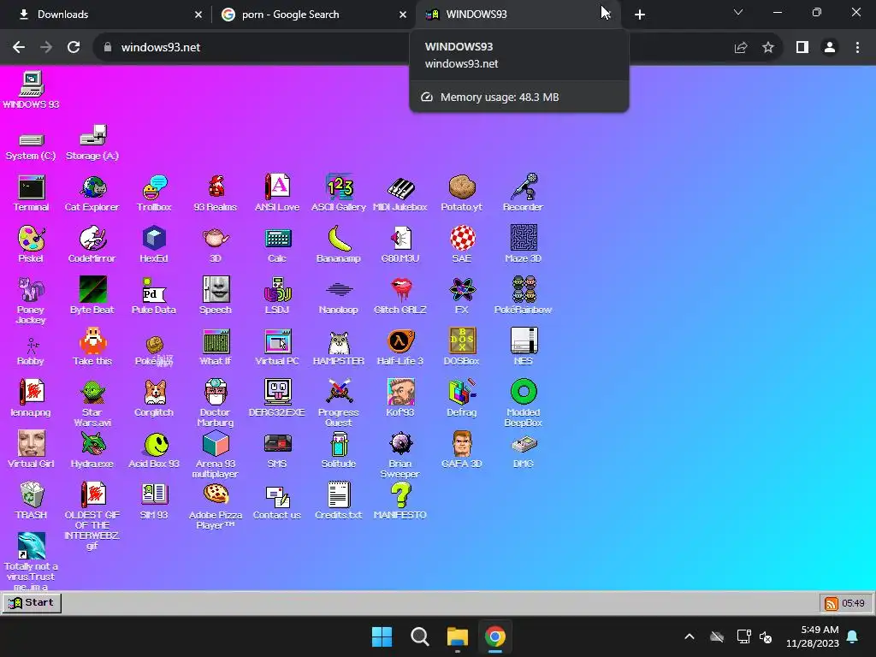The image size is (876, 657).
Task: Open the Terminal desktop icon
Action: pyautogui.click(x=32, y=193)
